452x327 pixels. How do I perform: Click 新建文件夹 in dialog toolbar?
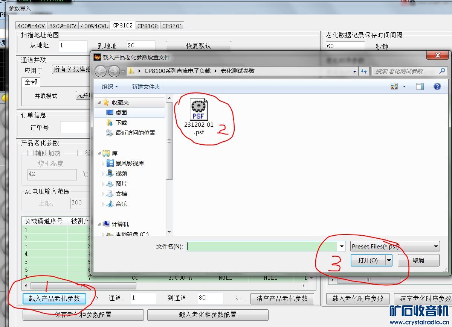click(146, 86)
